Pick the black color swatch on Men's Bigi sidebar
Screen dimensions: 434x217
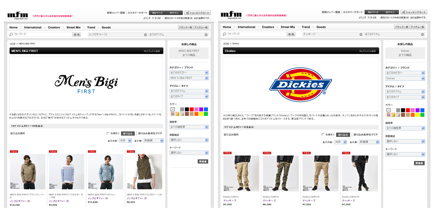point(187,109)
